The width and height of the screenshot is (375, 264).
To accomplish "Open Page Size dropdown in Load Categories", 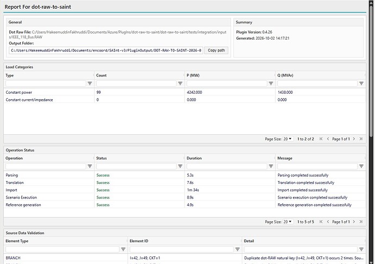I will 287,139.
